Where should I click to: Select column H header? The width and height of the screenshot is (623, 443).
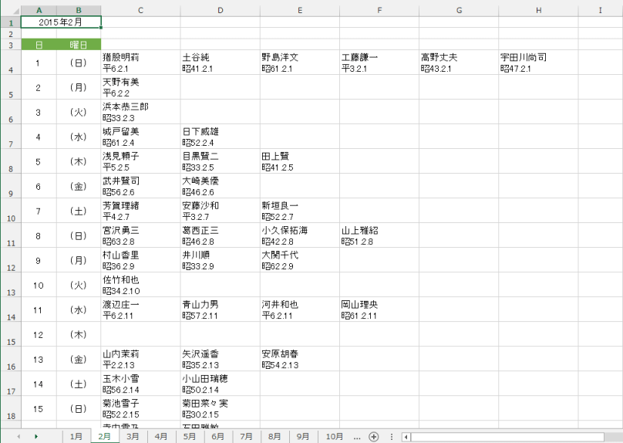(538, 10)
